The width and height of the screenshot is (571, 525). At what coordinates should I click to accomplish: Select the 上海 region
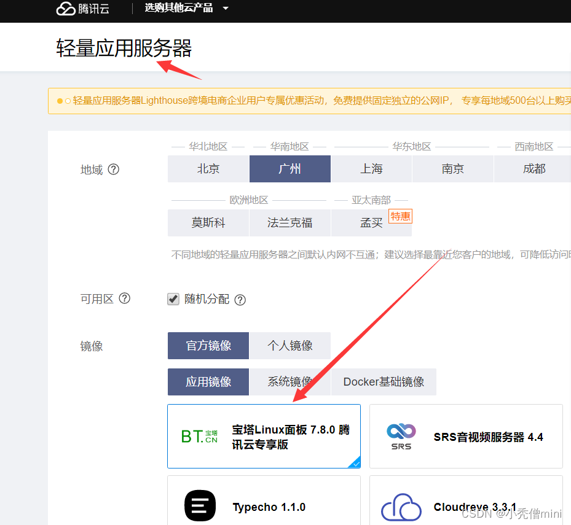click(x=371, y=169)
